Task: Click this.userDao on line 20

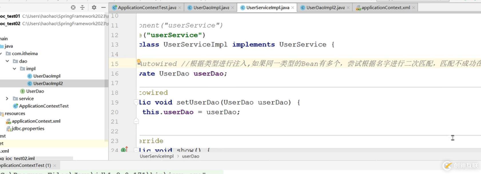Action: [x=168, y=112]
